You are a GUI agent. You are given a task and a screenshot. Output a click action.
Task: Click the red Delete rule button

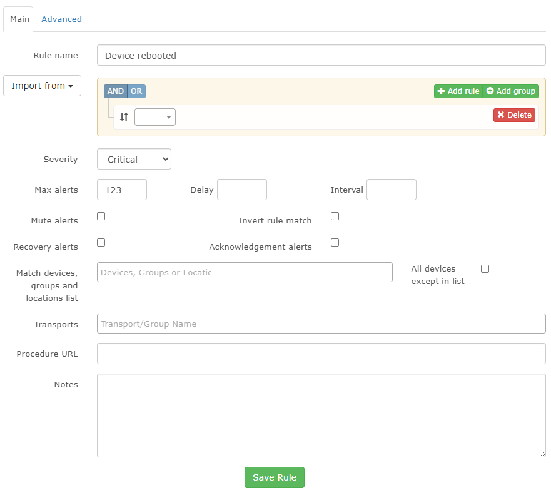[514, 115]
